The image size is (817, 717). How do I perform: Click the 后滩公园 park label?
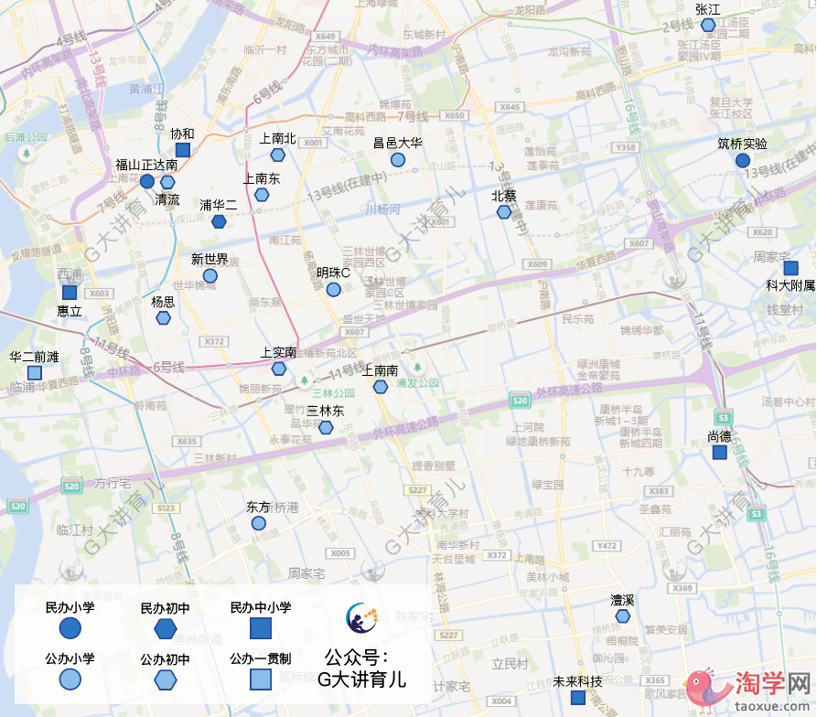coord(26,137)
